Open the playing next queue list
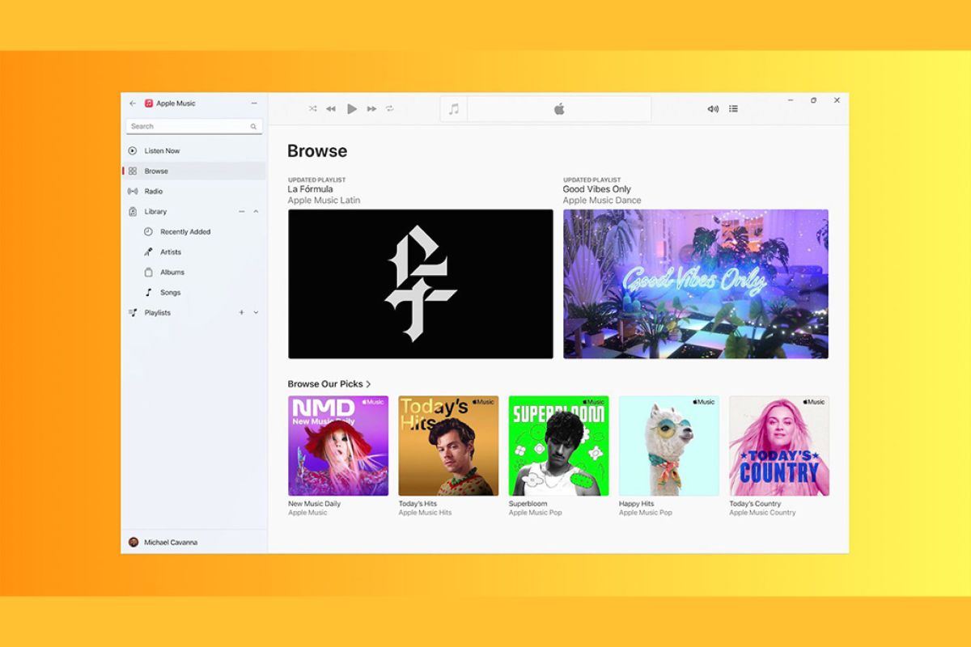The height and width of the screenshot is (647, 971). pyautogui.click(x=733, y=108)
